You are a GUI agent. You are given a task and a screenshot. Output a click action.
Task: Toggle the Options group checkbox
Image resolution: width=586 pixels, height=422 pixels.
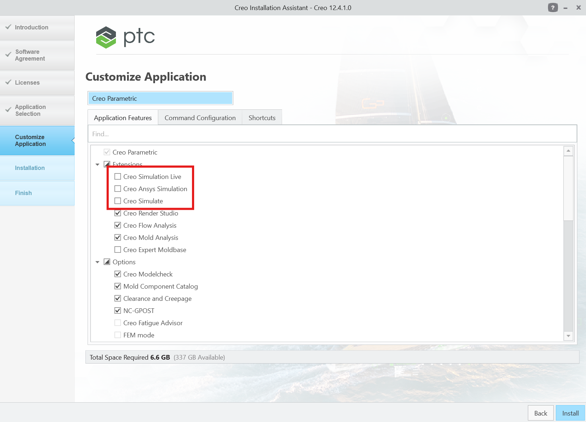coord(107,262)
